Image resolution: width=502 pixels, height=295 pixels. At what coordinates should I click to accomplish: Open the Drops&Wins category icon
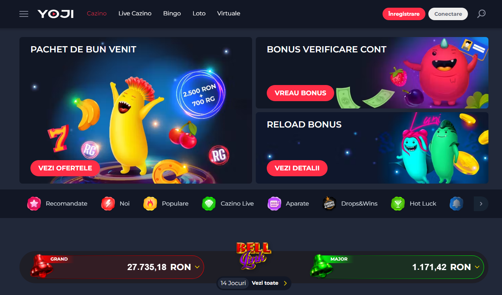329,203
